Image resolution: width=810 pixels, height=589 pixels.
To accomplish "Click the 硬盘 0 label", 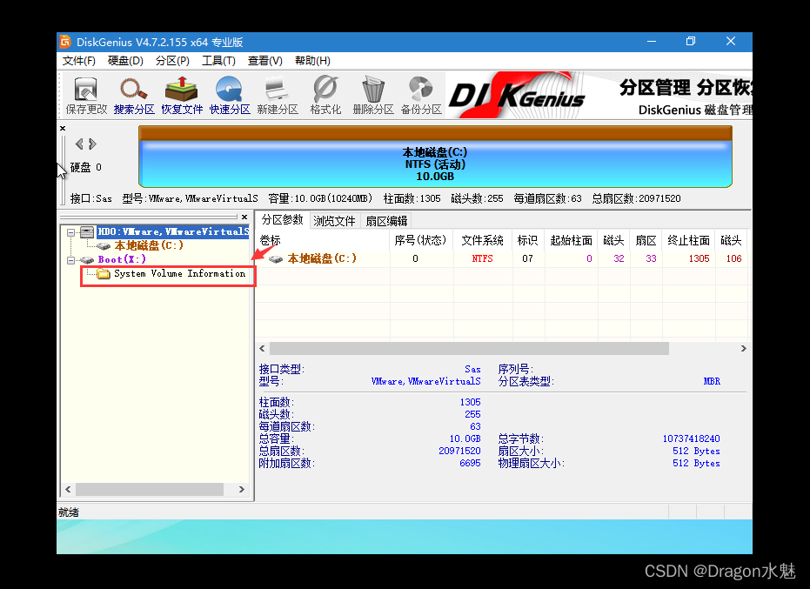I will pyautogui.click(x=85, y=167).
